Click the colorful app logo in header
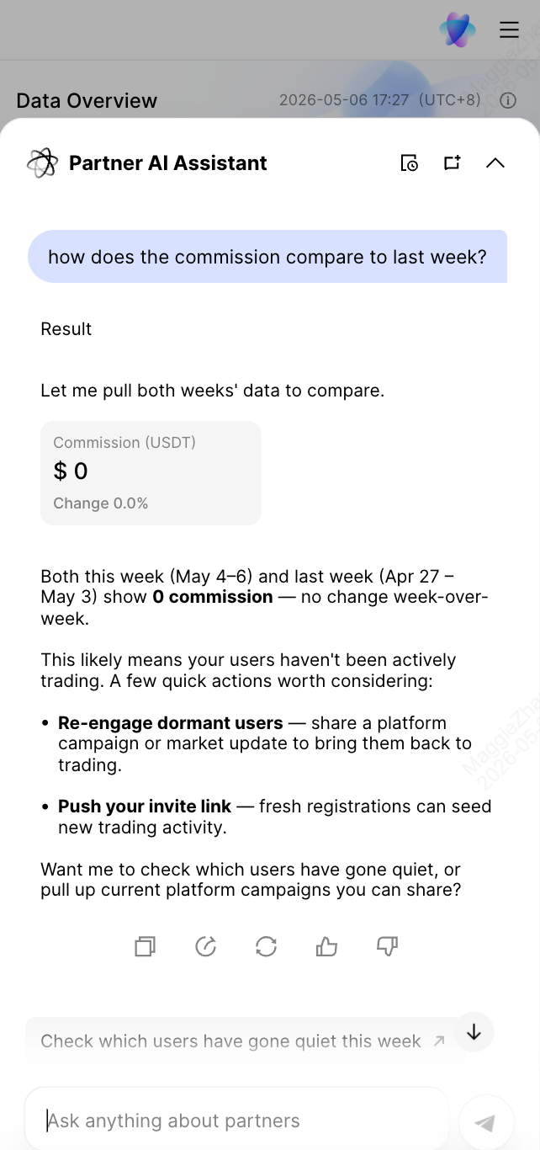The width and height of the screenshot is (540, 1150). click(x=458, y=30)
